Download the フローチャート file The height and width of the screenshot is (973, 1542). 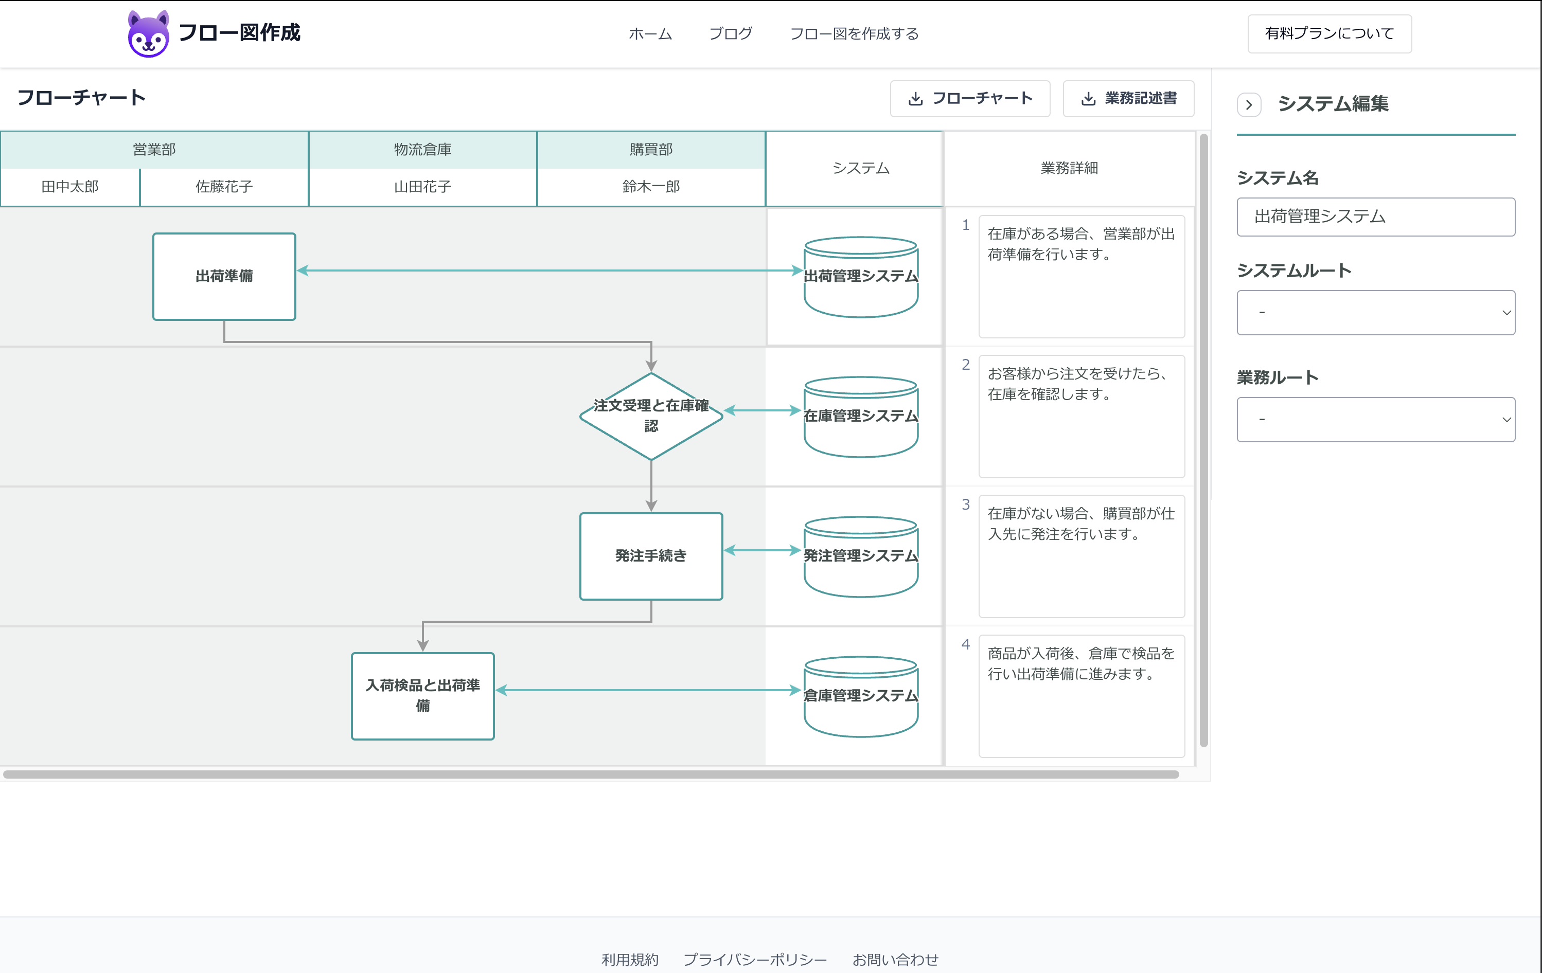969,99
